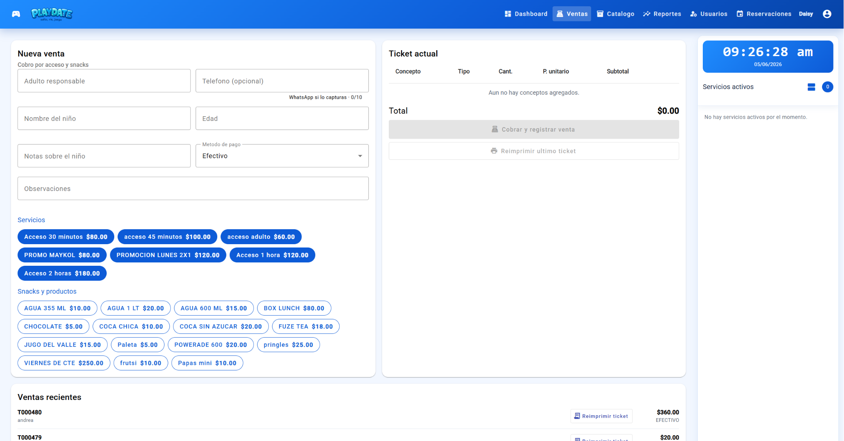The height and width of the screenshot is (441, 844).
Task: Click Reimprimir ultimo ticket button
Action: coord(534,151)
